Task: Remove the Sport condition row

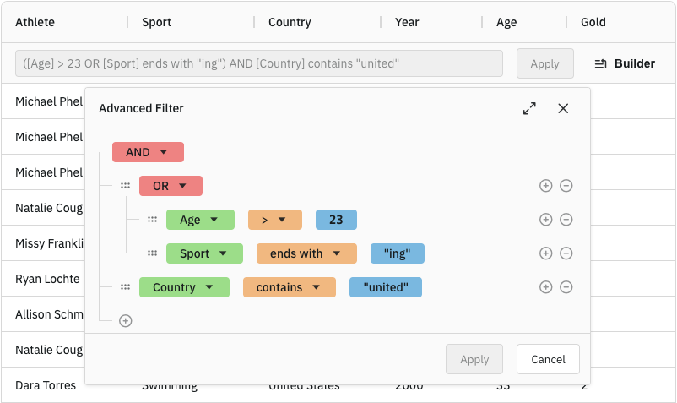Action: [566, 253]
